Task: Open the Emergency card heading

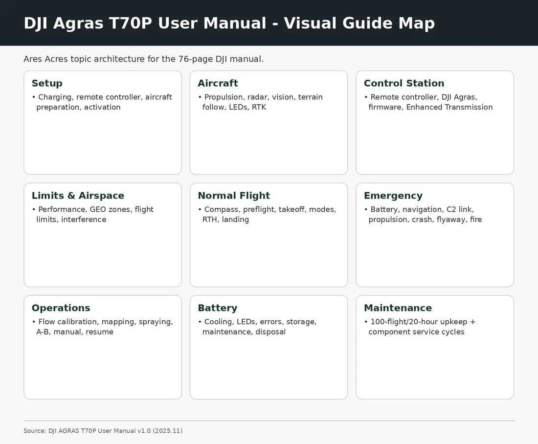Action: pos(393,195)
